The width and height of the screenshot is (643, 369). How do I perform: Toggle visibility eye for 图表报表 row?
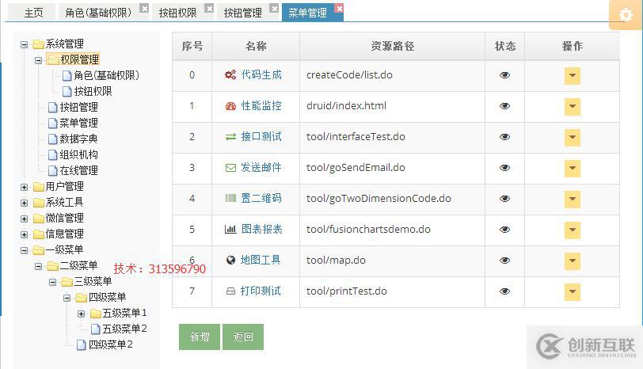[504, 229]
